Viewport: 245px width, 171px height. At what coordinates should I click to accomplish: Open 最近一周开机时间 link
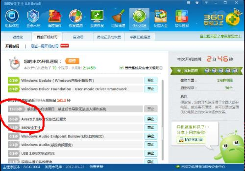pyautogui.click(x=44, y=46)
